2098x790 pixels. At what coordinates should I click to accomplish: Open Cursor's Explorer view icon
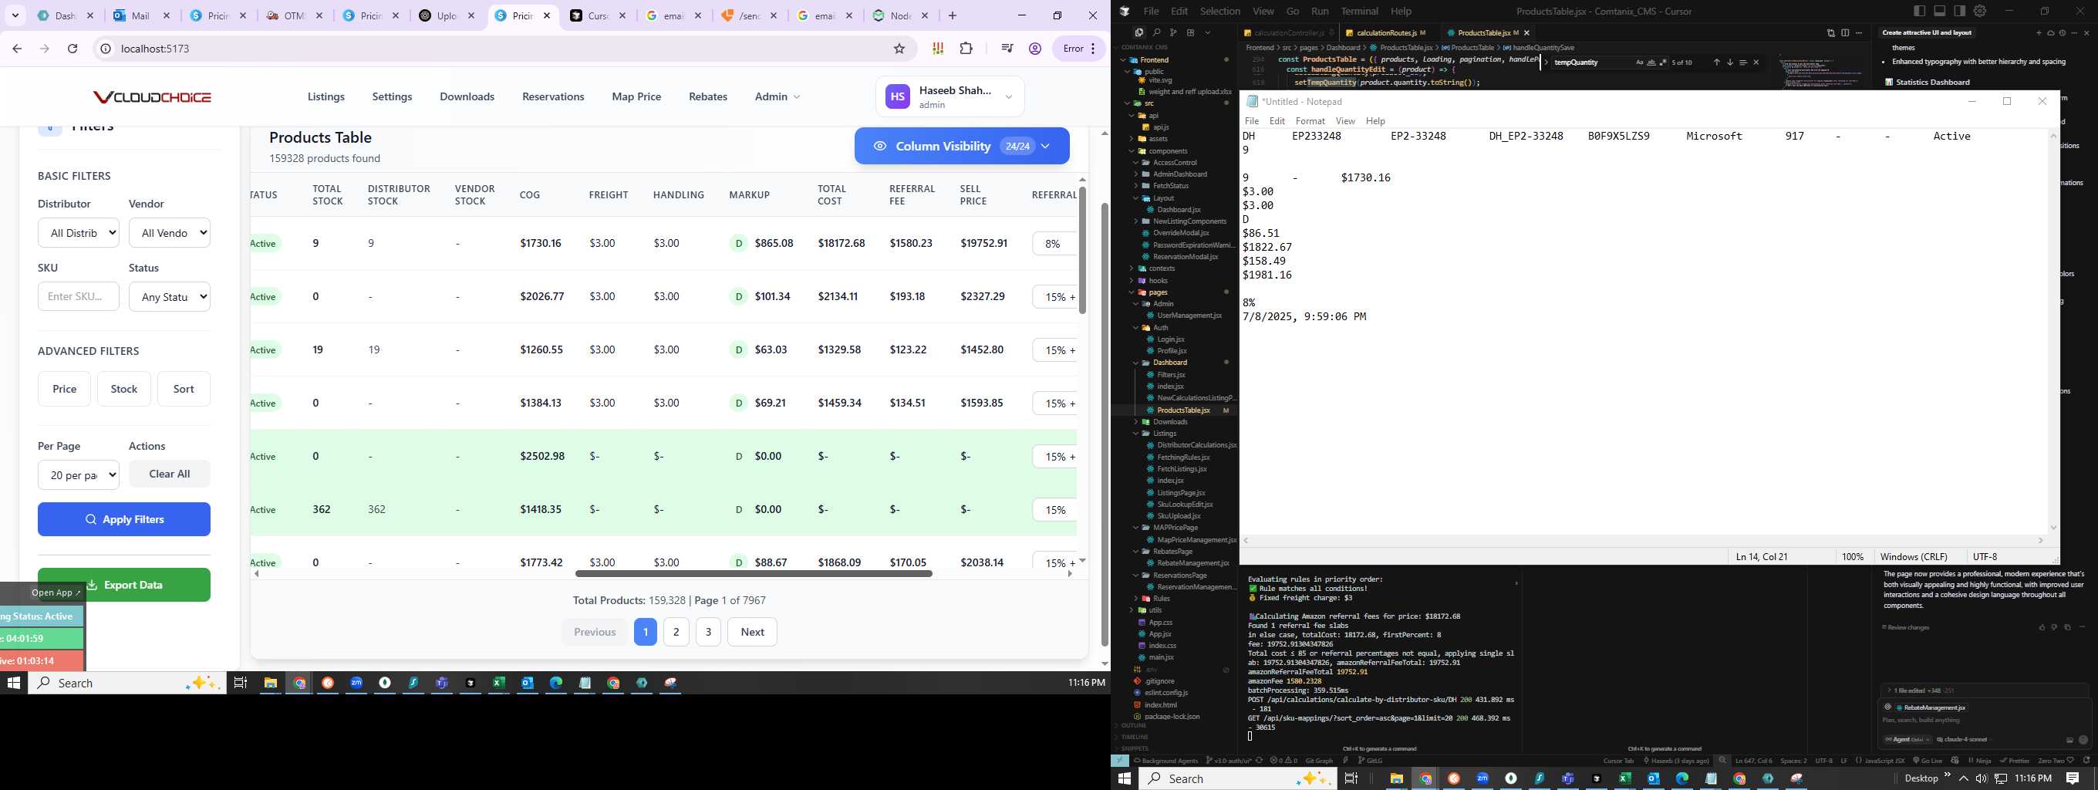[1139, 32]
